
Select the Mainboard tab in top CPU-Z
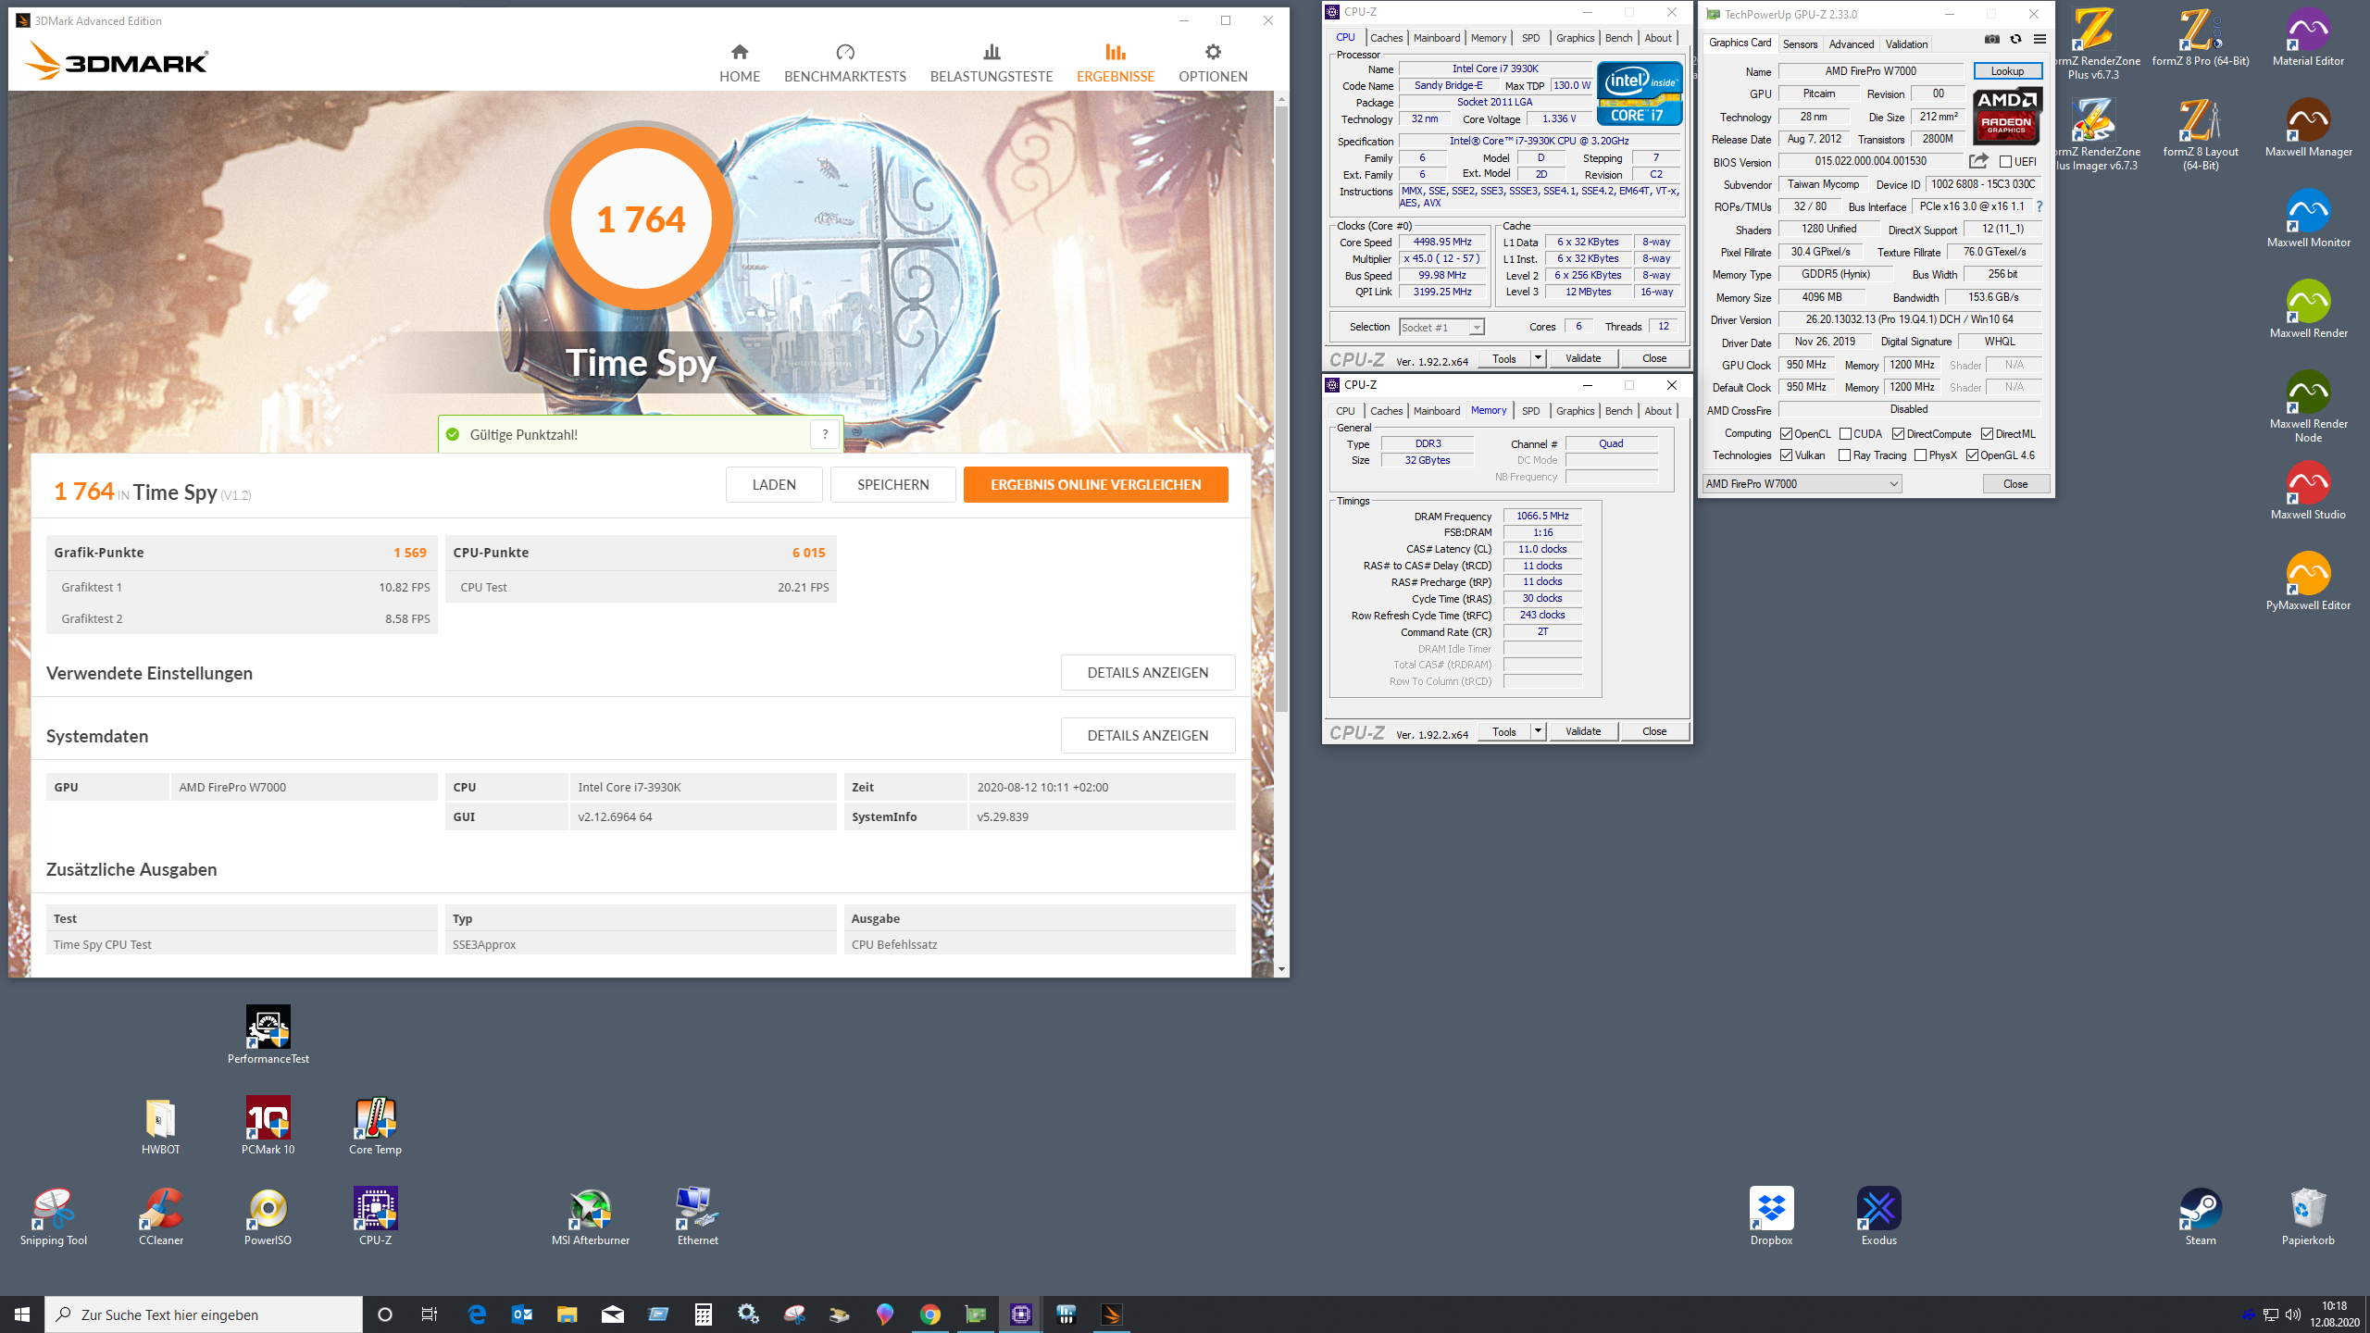click(1437, 38)
